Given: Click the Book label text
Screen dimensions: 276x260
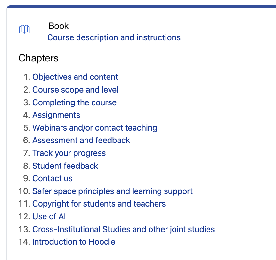Looking at the screenshot, I should click(x=59, y=26).
